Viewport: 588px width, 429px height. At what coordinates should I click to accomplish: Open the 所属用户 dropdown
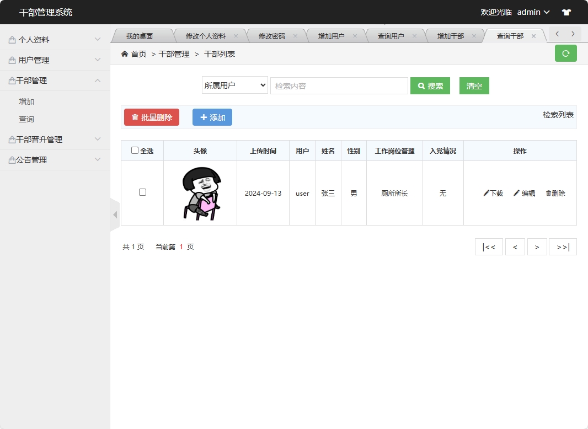(234, 85)
